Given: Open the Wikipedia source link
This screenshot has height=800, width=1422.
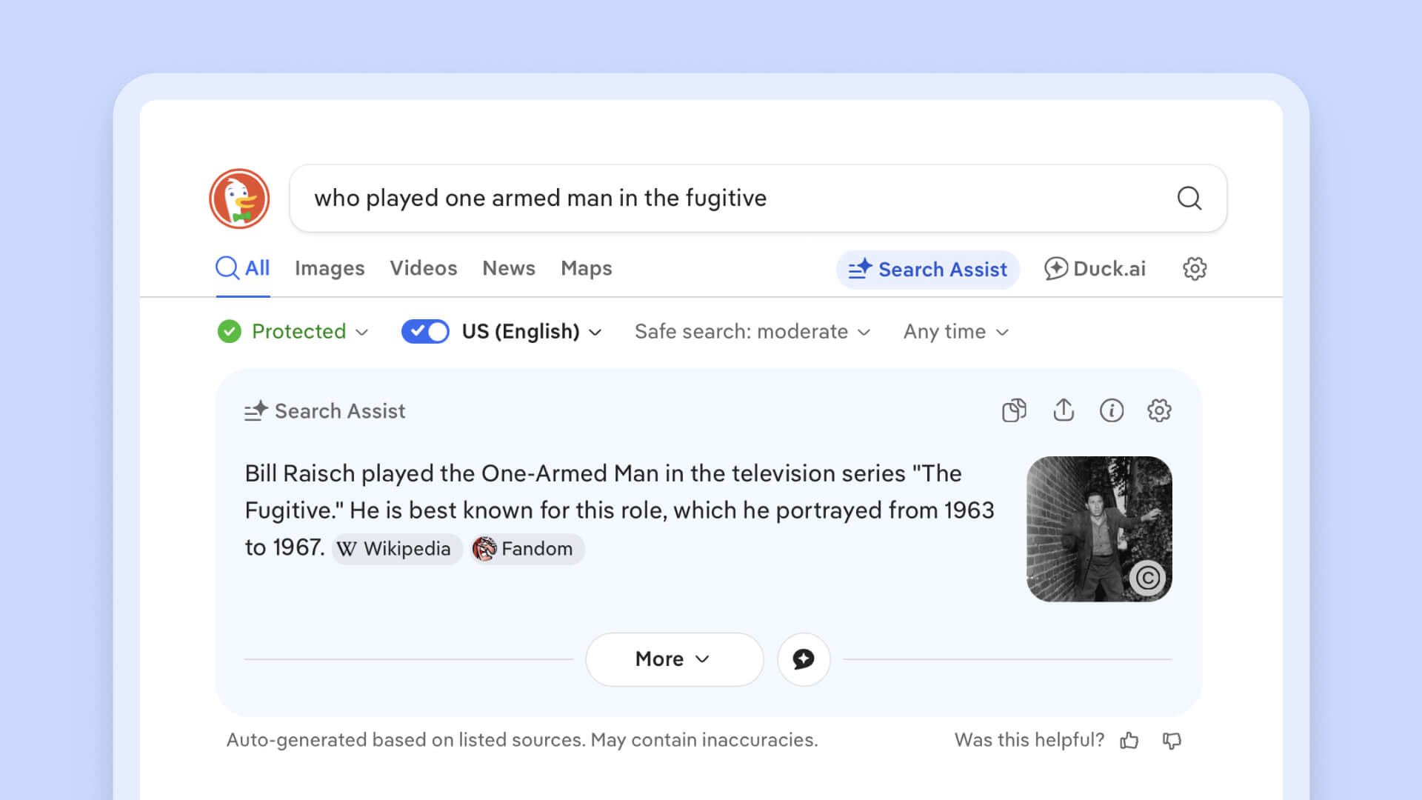Looking at the screenshot, I should pos(397,549).
